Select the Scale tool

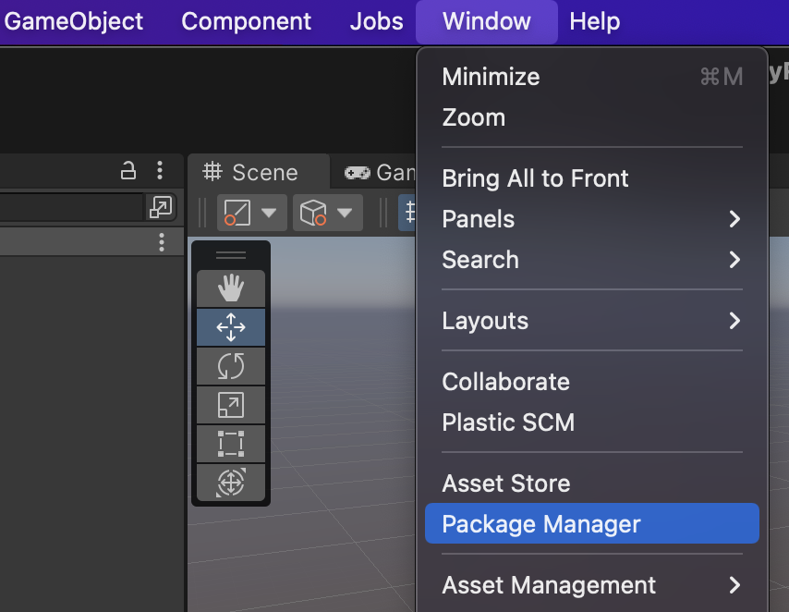click(230, 405)
